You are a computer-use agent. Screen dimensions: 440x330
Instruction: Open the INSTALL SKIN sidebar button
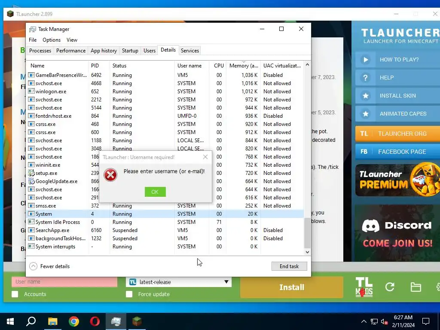[x=397, y=96]
